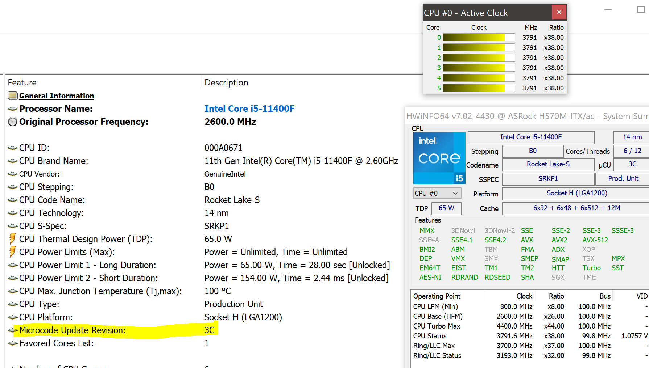Click the CPU Power Limit 1 row icon
This screenshot has width=649, height=368.
tap(13, 265)
